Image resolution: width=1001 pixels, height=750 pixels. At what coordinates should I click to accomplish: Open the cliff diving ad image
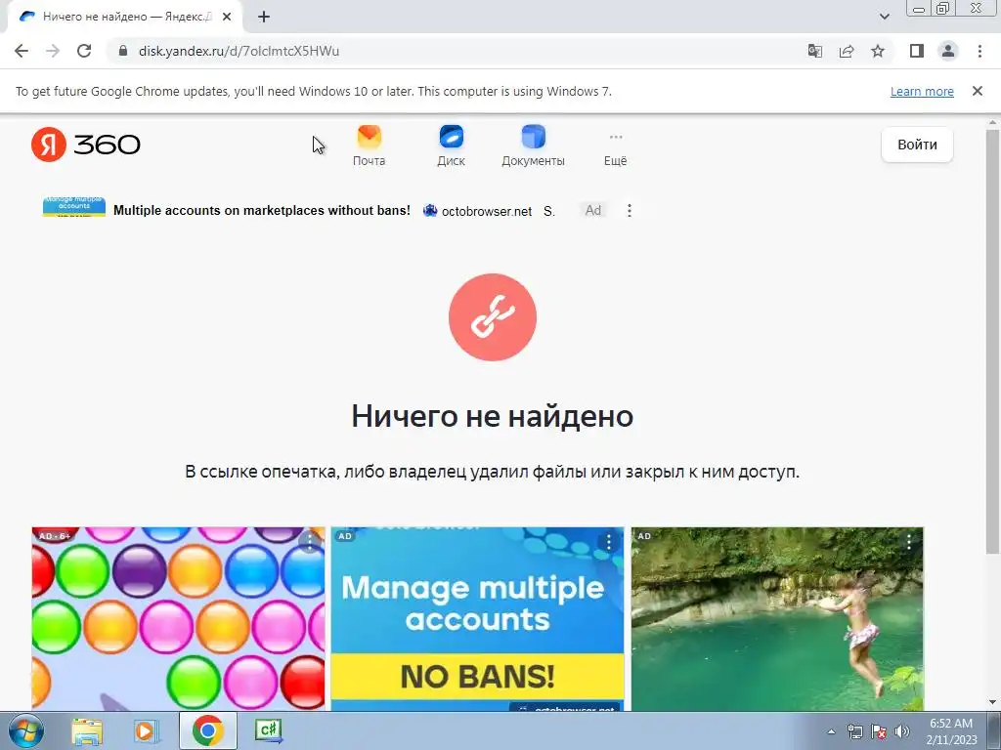[777, 618]
